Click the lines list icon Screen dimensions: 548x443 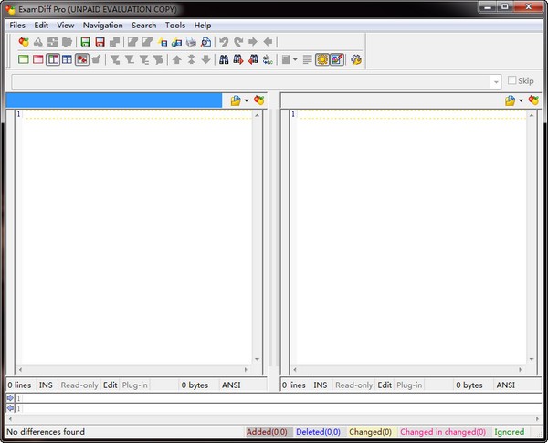tap(307, 59)
